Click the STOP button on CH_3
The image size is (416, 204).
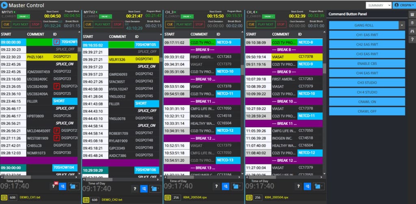(x=199, y=24)
